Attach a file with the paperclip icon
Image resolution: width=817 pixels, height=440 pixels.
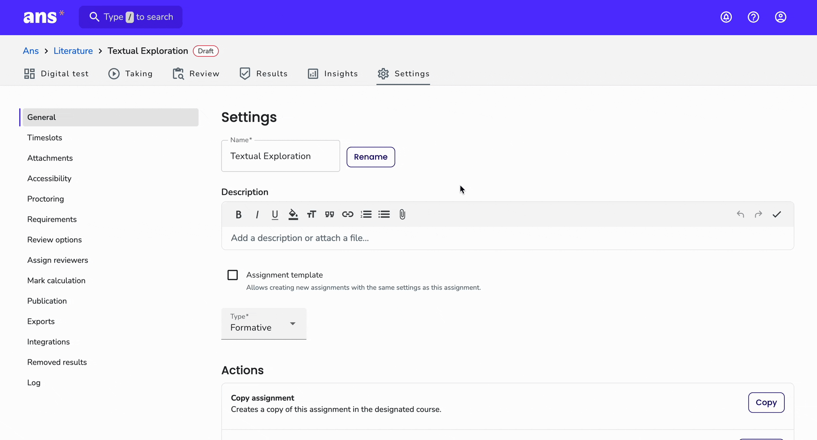[x=402, y=214]
